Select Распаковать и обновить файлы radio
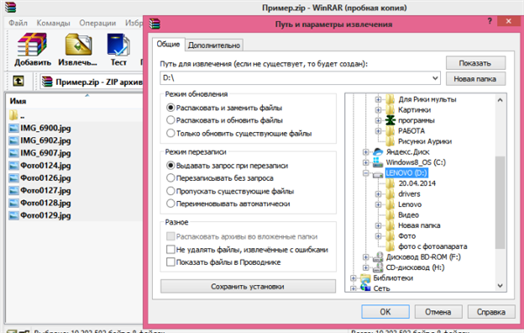The width and height of the screenshot is (524, 333). tap(170, 120)
